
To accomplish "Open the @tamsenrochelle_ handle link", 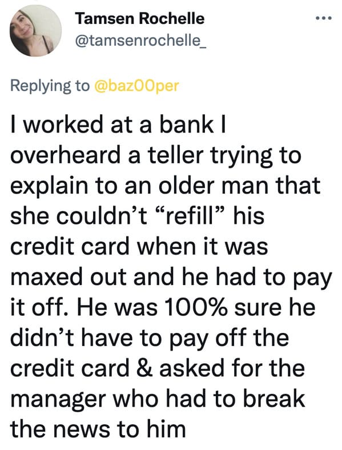I will [140, 41].
